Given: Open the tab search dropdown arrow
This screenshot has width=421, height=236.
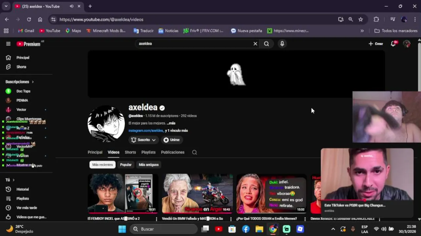Looking at the screenshot, I should click(x=6, y=6).
